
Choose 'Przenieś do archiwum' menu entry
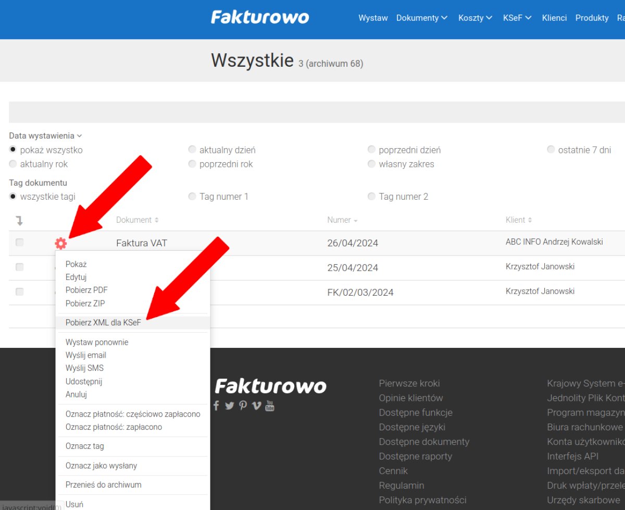[x=104, y=485]
